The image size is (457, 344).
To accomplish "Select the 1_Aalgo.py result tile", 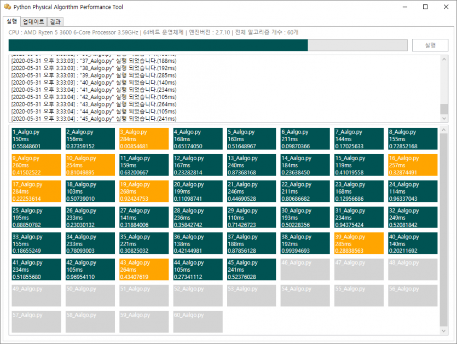I will tap(37, 139).
